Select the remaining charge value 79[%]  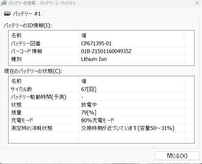(89, 113)
